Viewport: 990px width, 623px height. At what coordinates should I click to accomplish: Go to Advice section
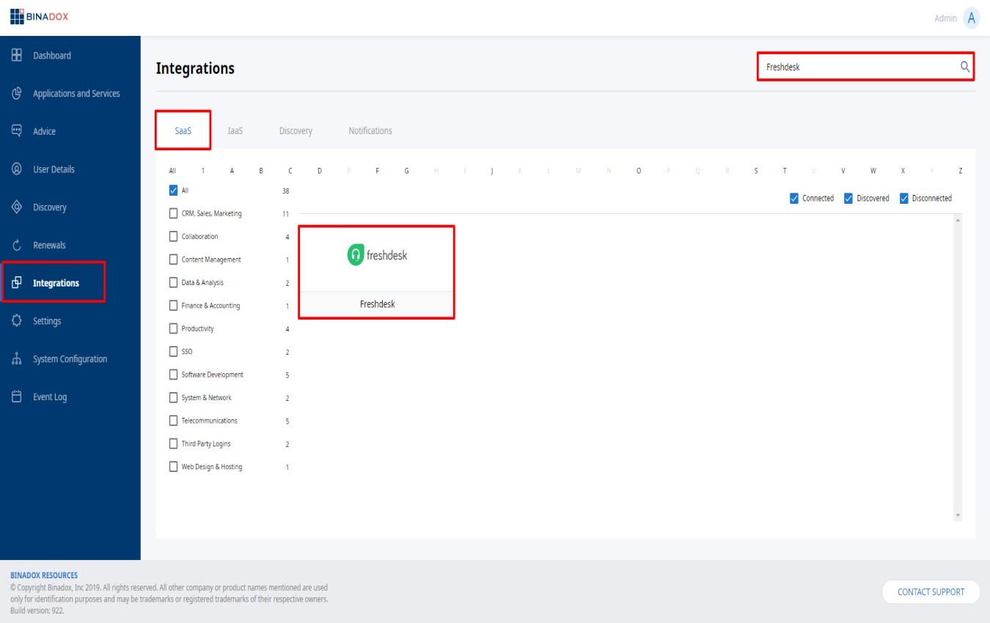[x=44, y=131]
